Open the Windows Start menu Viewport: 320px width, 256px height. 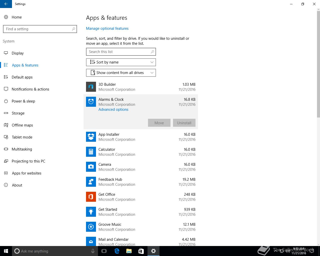coord(6,251)
